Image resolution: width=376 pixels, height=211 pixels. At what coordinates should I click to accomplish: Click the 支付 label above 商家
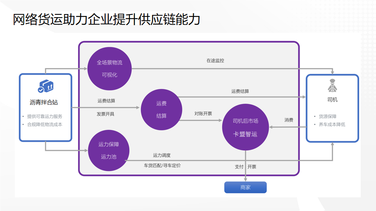coord(239,166)
